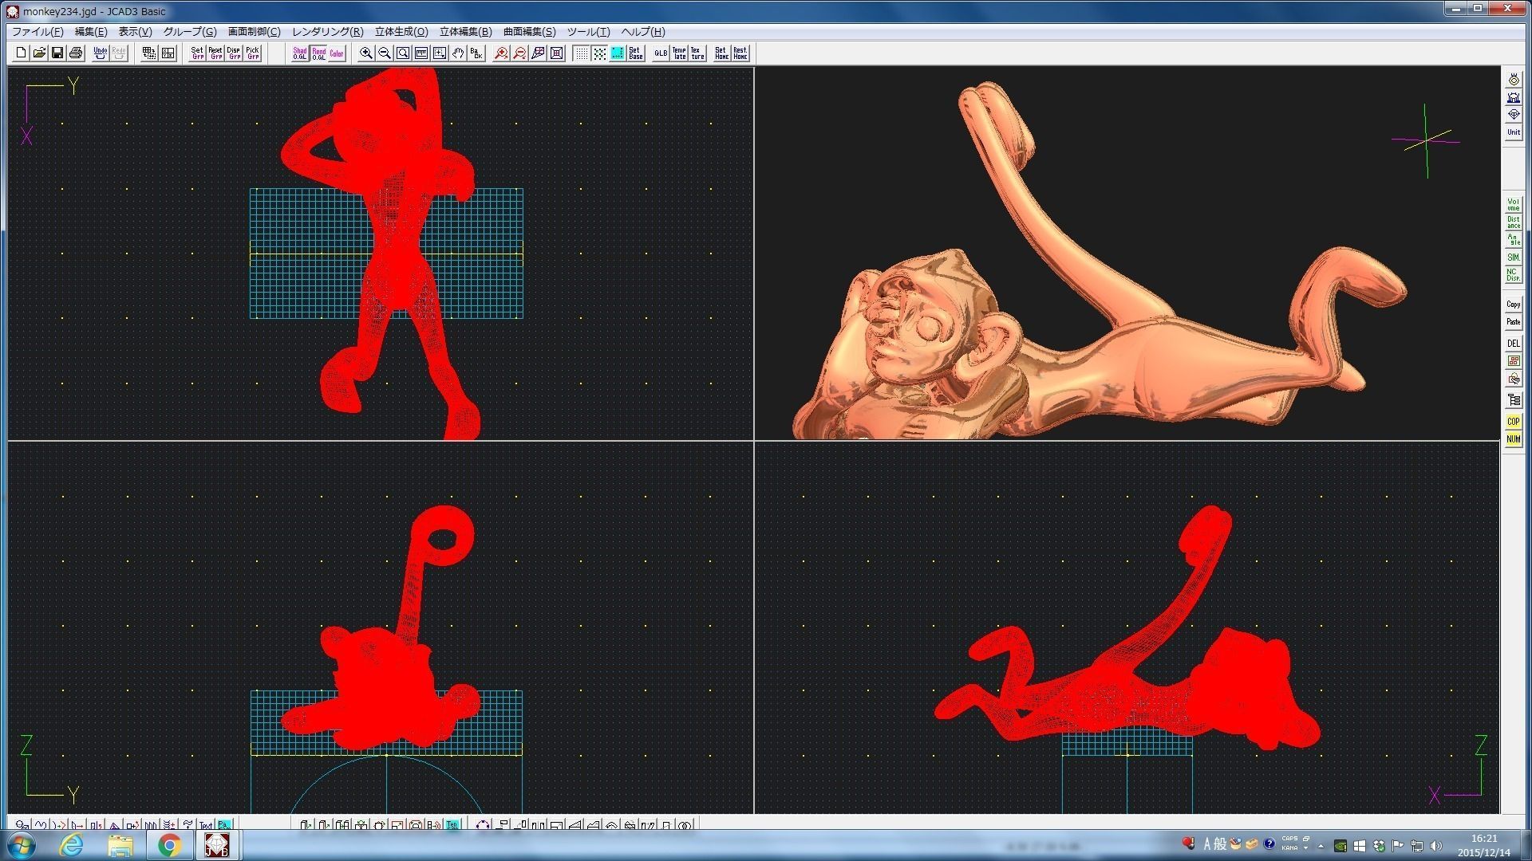
Task: Click the red zoom-in magnifier icon
Action: [x=501, y=53]
